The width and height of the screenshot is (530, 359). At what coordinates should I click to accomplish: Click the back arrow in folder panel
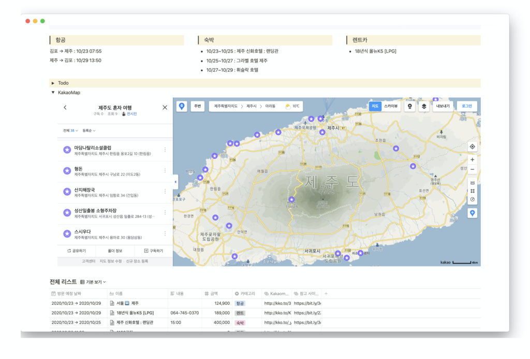click(x=65, y=107)
